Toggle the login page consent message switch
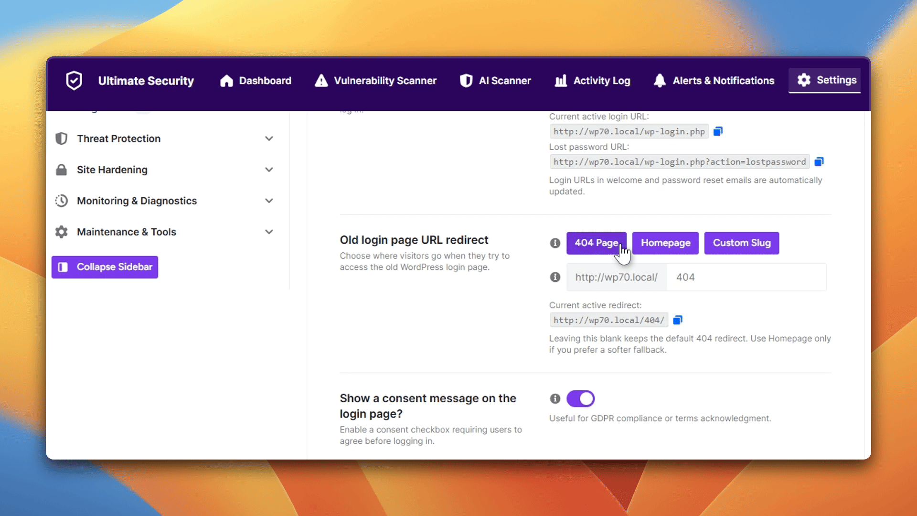917x516 pixels. pyautogui.click(x=580, y=398)
